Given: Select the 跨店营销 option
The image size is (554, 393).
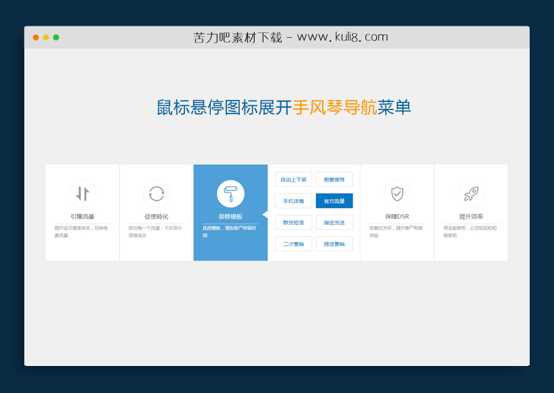Looking at the screenshot, I should pyautogui.click(x=334, y=243).
